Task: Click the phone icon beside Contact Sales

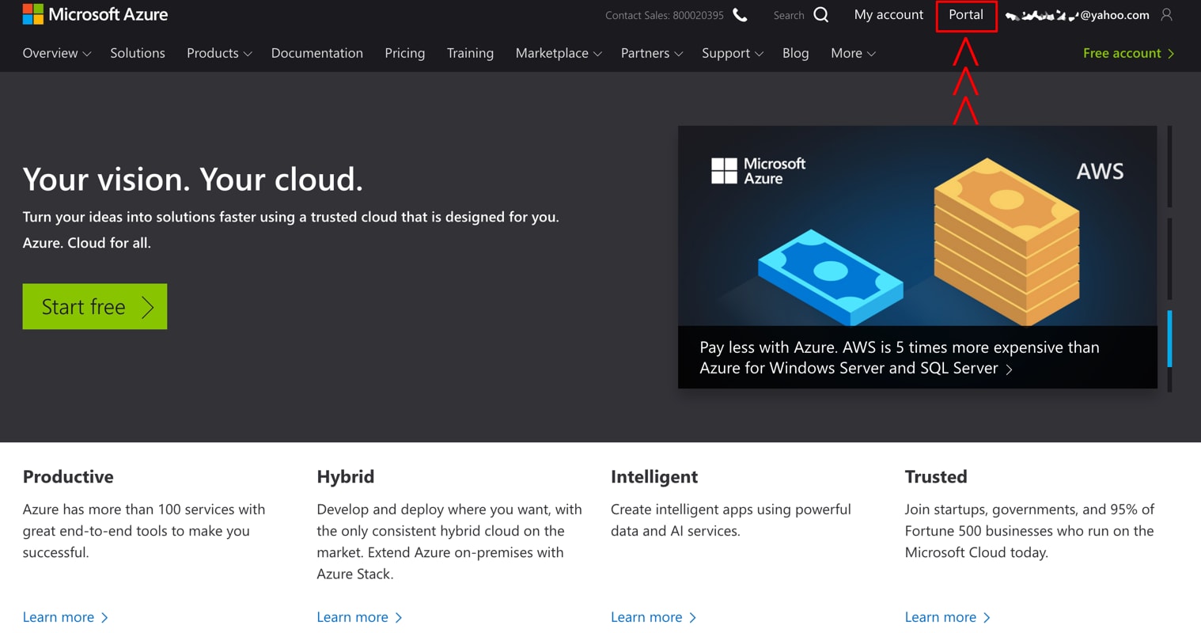Action: point(739,14)
